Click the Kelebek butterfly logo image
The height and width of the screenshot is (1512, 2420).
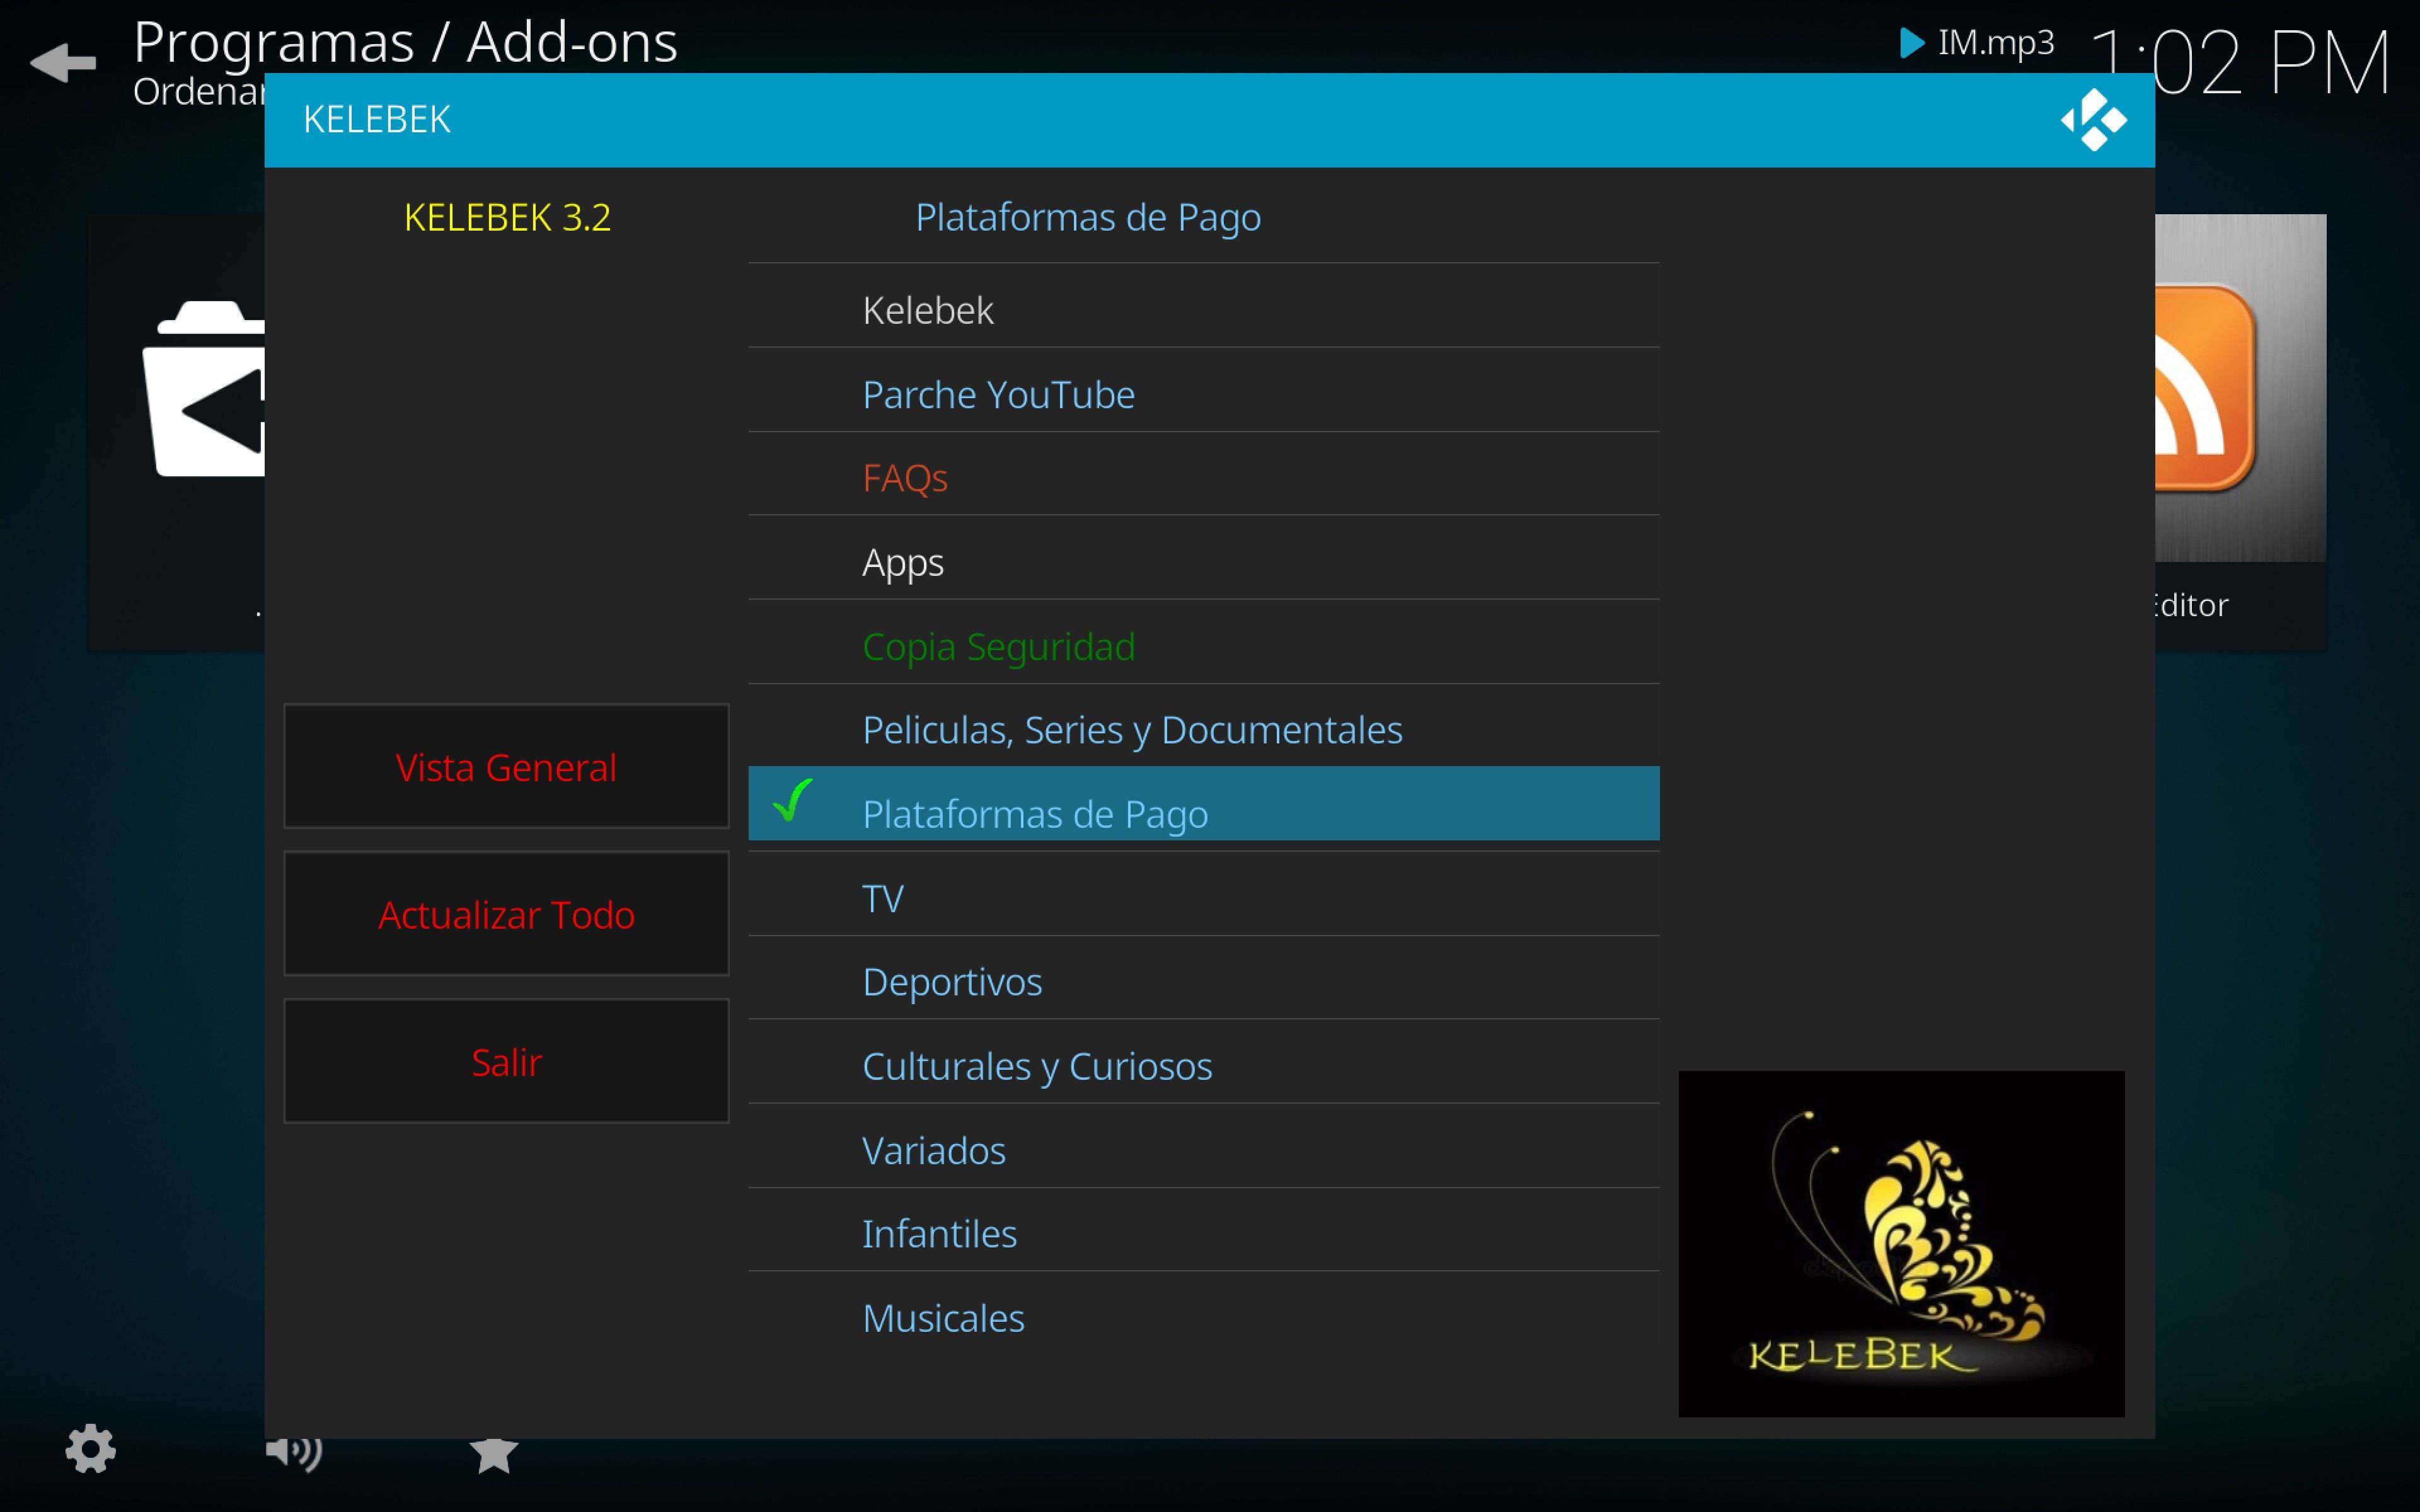1901,1243
